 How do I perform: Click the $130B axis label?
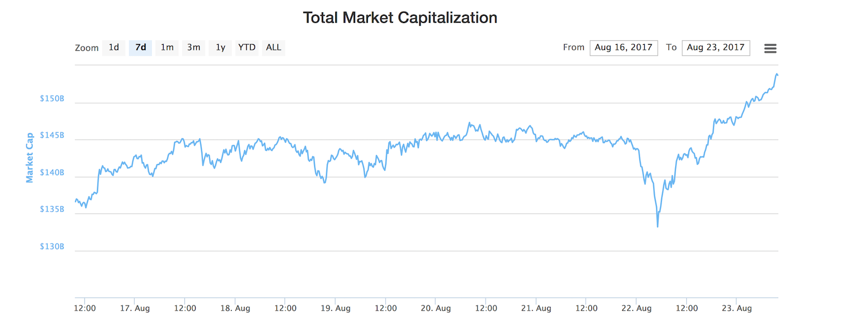coord(52,247)
